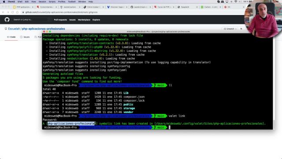The height and width of the screenshot is (159, 282).
Task: Click the Wi-Fi status icon
Action: coord(236,2)
